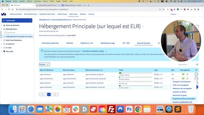The width and height of the screenshot is (204, 115).
Task: Open Mail app in the dock
Action: tap(40, 109)
